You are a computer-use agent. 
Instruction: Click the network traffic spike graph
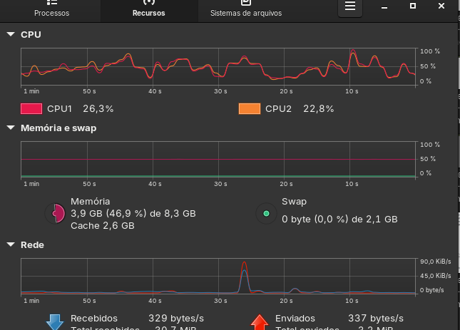218,277
